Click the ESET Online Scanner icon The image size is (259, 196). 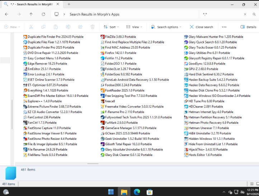(x=25, y=80)
